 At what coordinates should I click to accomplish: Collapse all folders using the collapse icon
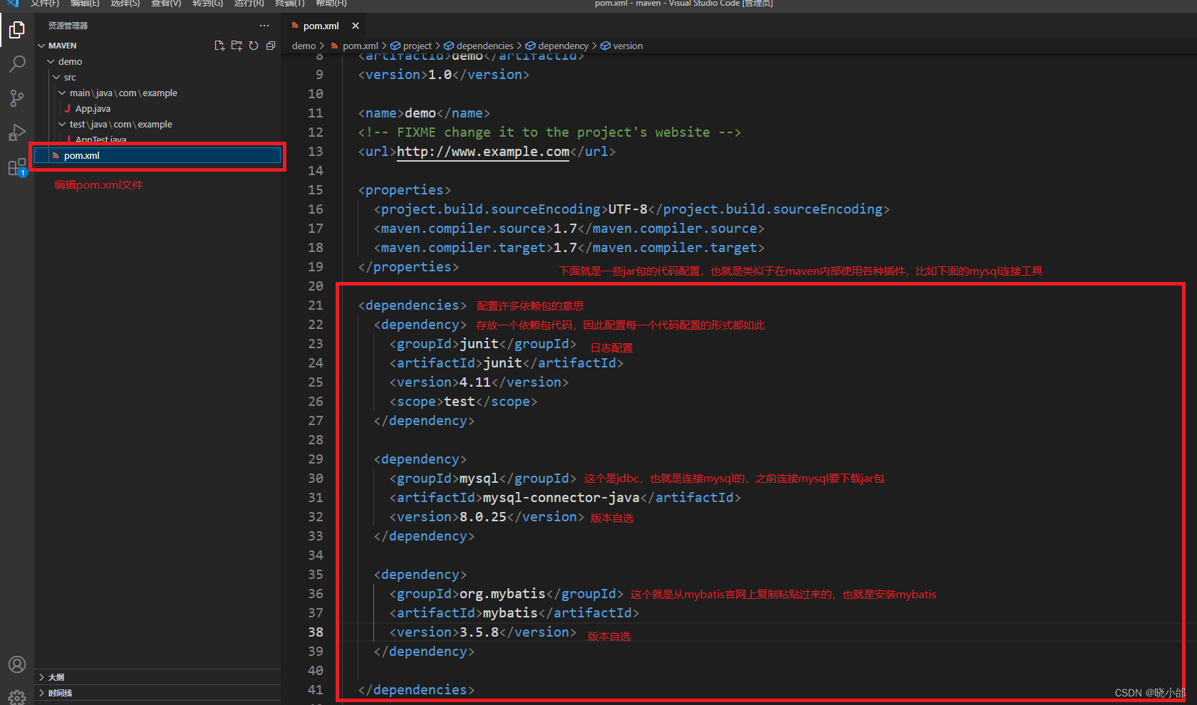click(x=271, y=45)
